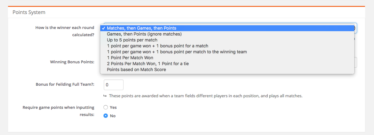Click the Bonus for Feilding Full Team field
The width and height of the screenshot is (374, 135).
tap(114, 85)
